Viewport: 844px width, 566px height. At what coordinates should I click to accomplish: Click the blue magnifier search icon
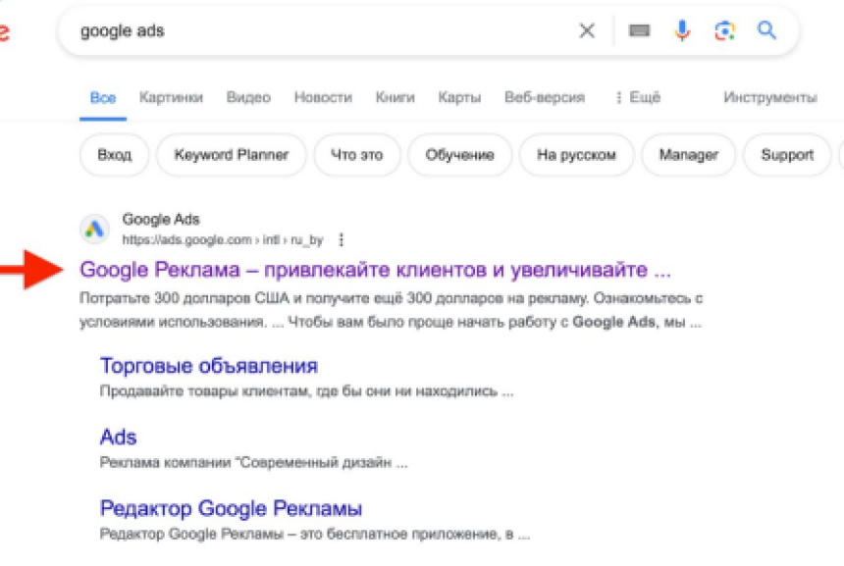(766, 30)
